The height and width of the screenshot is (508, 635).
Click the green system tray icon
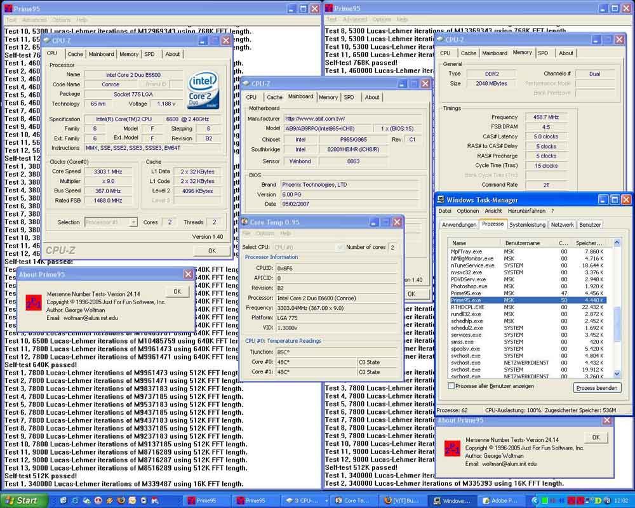(x=544, y=501)
